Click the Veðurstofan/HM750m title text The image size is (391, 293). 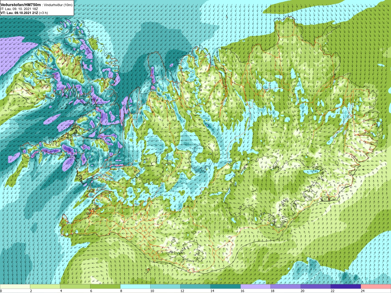coord(20,5)
